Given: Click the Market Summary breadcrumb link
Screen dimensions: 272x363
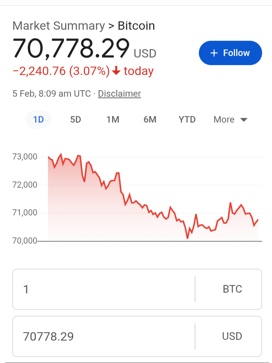Looking at the screenshot, I should click(x=58, y=26).
